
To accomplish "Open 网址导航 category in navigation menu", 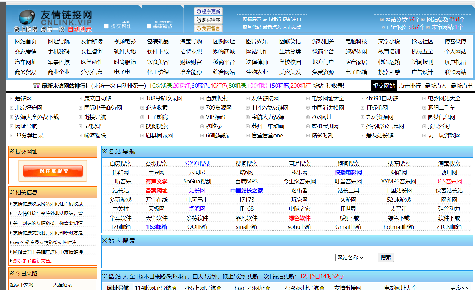I will tap(59, 41).
